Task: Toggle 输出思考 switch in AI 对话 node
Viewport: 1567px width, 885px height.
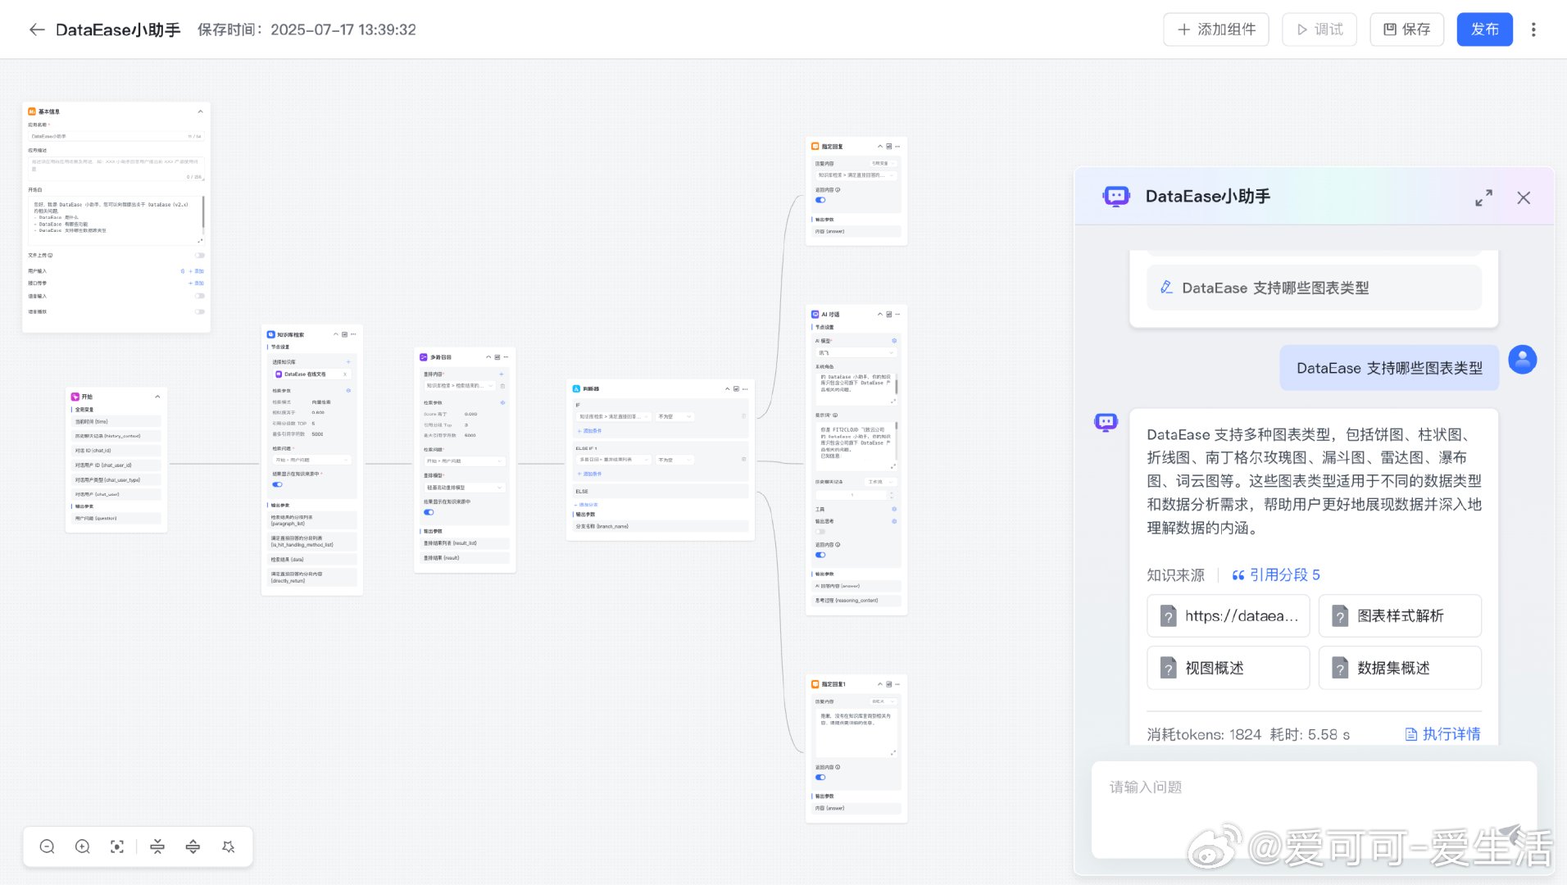Action: tap(820, 531)
